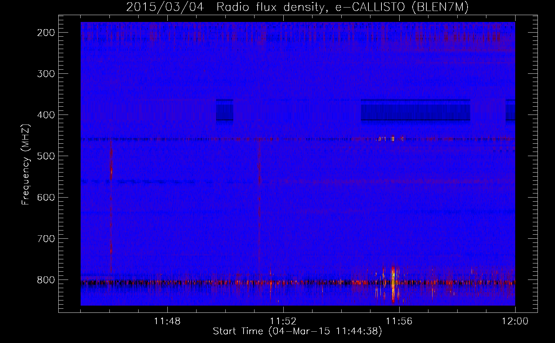
Task: Click the '11:48' time tick label
Action: pos(167,321)
